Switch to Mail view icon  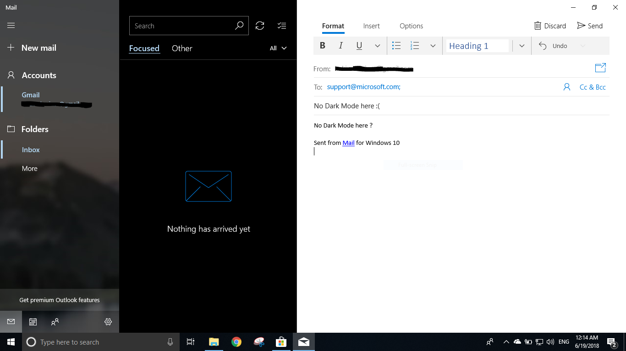11,322
